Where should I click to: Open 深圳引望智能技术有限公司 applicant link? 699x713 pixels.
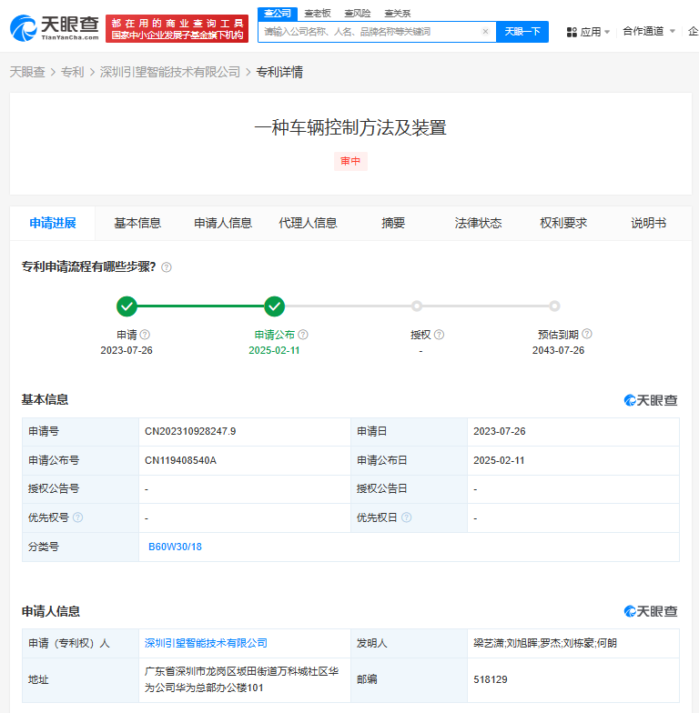point(206,643)
